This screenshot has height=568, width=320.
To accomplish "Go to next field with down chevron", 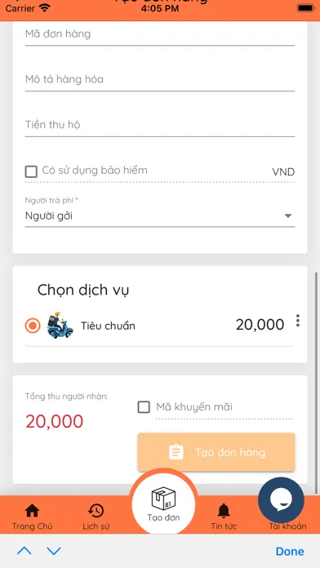I will click(54, 551).
